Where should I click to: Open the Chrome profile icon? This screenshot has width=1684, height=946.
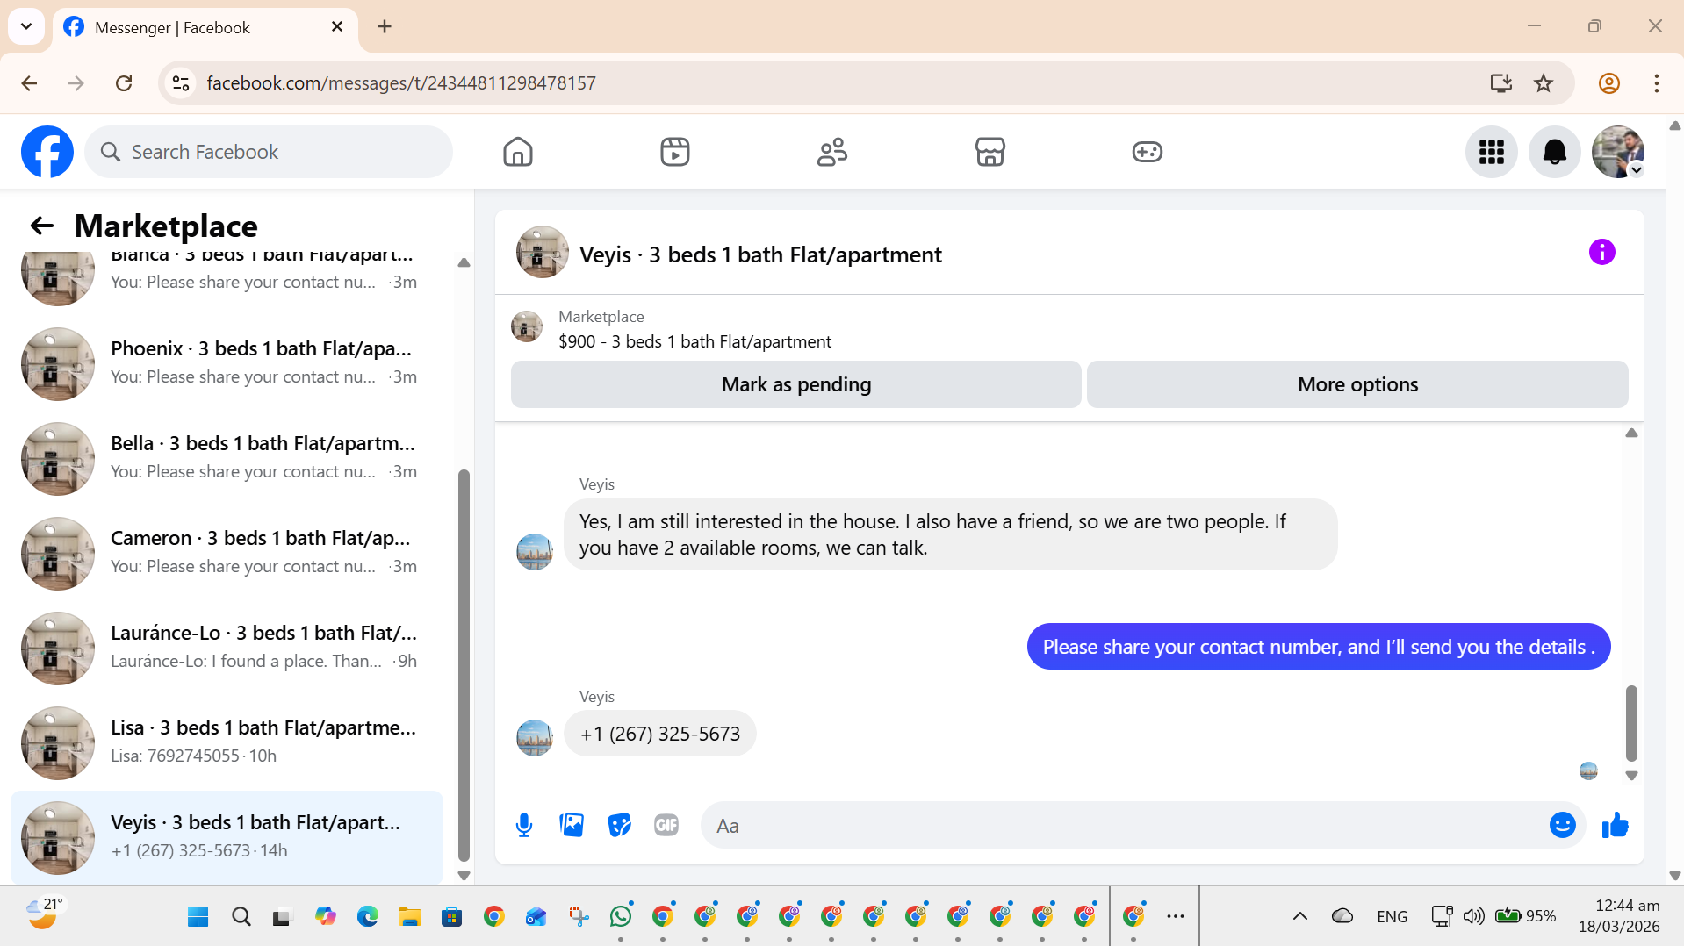click(x=1609, y=83)
